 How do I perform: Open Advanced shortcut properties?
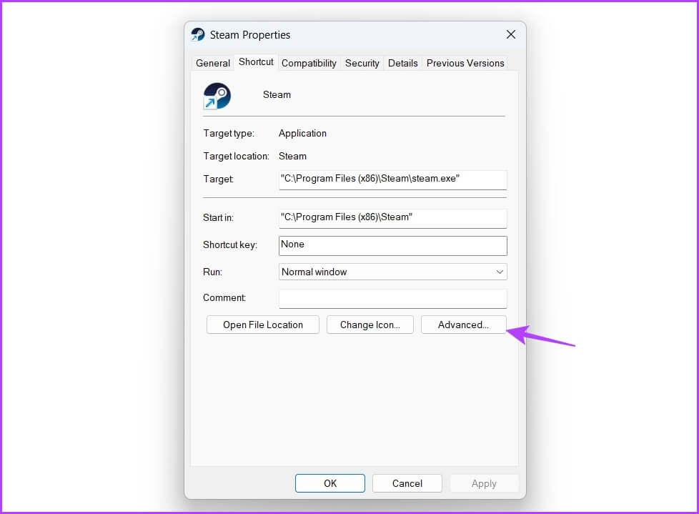coord(464,325)
